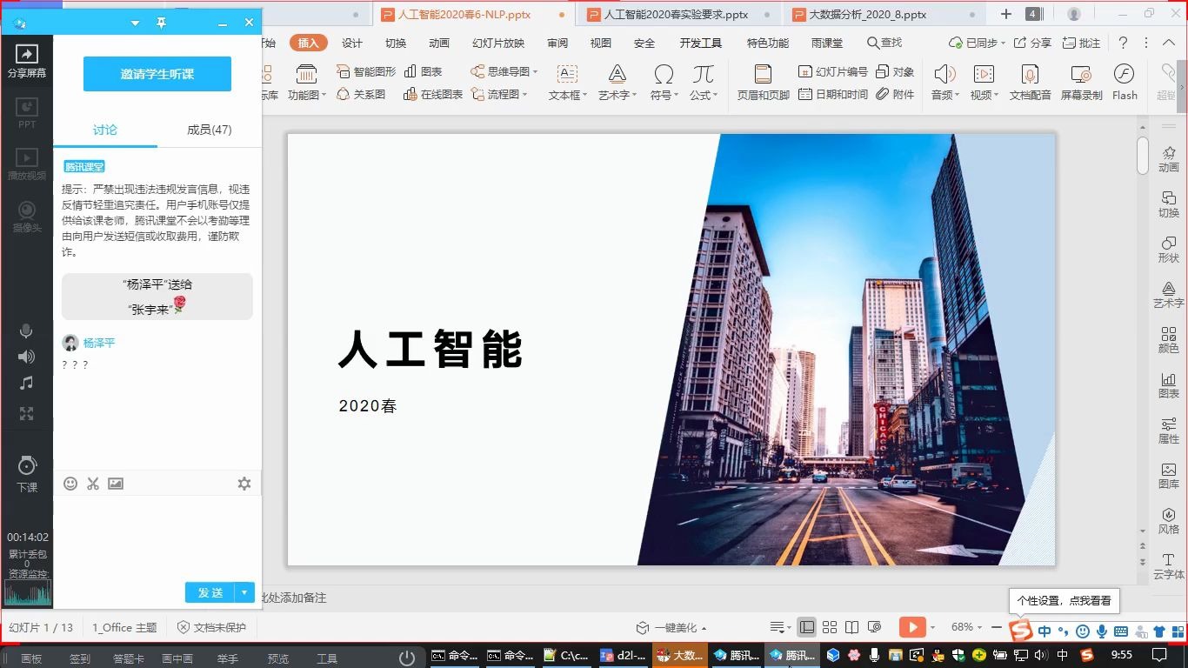Click the 发送 send button
Viewport: 1188px width, 668px height.
[x=210, y=592]
